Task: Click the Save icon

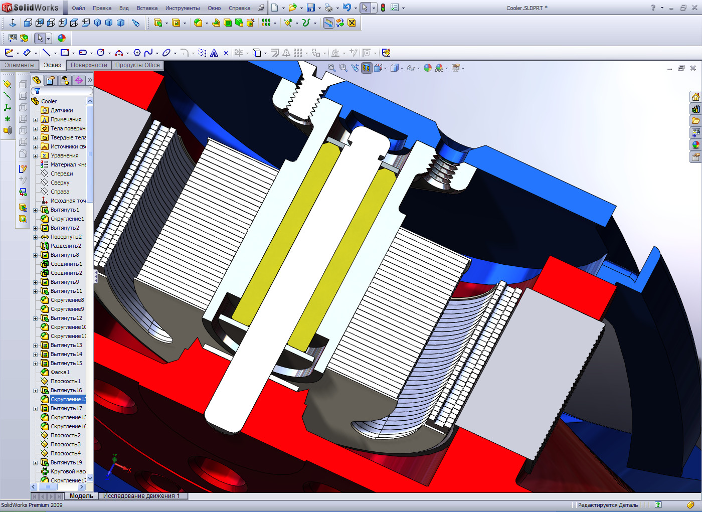Action: (x=311, y=8)
